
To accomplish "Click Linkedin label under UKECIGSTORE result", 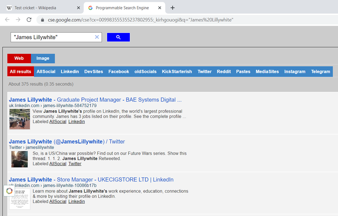I will tap(77, 202).
